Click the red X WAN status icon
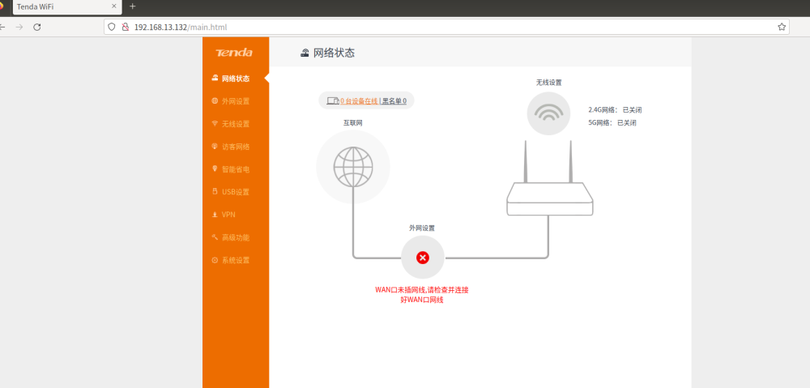 click(x=423, y=258)
